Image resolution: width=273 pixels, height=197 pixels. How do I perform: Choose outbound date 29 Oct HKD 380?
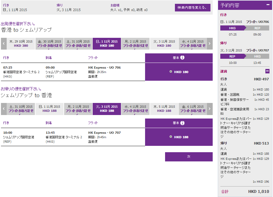click(x=21, y=44)
